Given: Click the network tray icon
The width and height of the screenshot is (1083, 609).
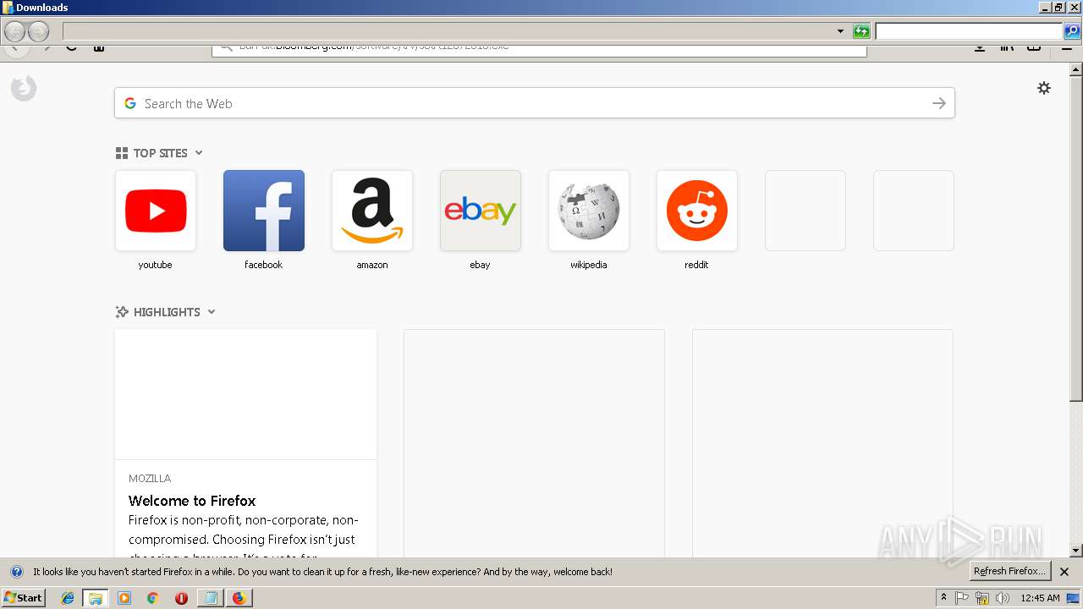Looking at the screenshot, I should tap(982, 598).
